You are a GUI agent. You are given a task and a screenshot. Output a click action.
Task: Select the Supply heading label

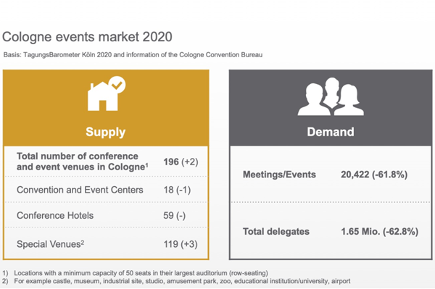click(105, 132)
